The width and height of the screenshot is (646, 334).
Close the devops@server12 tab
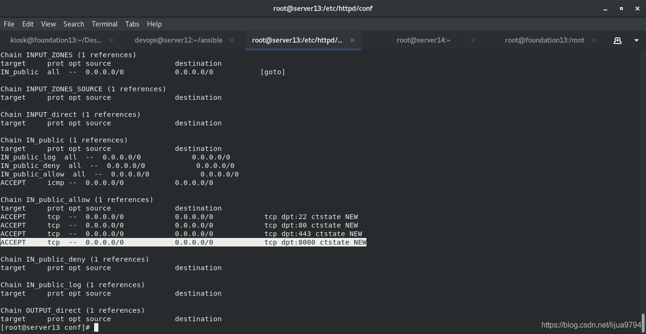pyautogui.click(x=232, y=40)
